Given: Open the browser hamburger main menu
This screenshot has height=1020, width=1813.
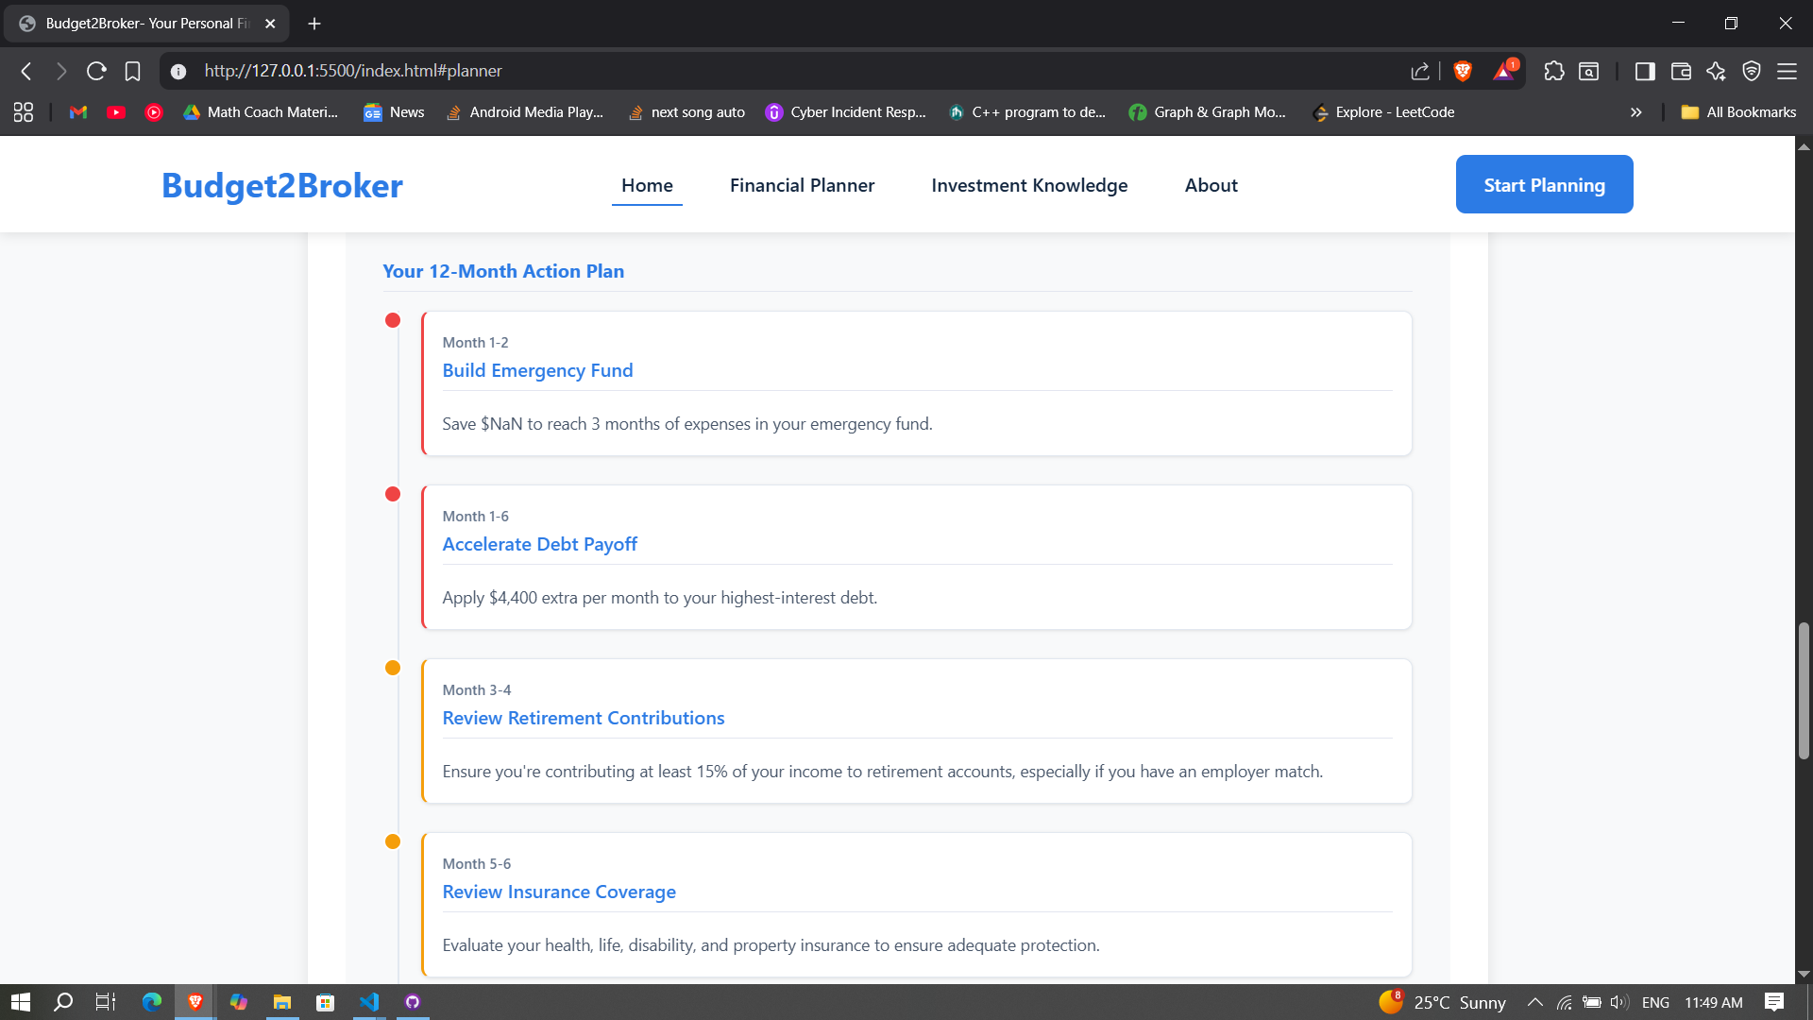Looking at the screenshot, I should [1787, 71].
